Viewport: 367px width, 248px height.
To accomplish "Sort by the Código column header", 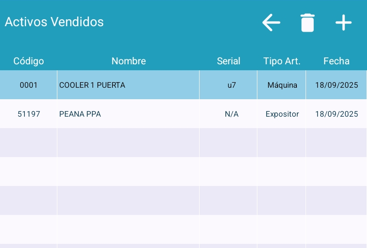I will pyautogui.click(x=28, y=61).
